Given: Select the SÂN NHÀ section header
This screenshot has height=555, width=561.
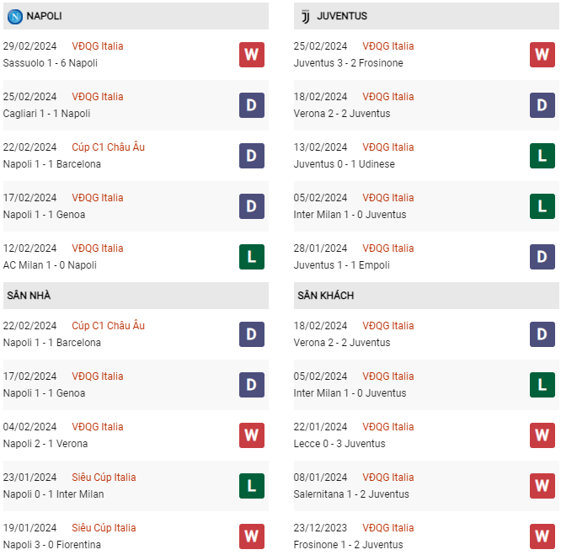Looking at the screenshot, I should pyautogui.click(x=29, y=296).
